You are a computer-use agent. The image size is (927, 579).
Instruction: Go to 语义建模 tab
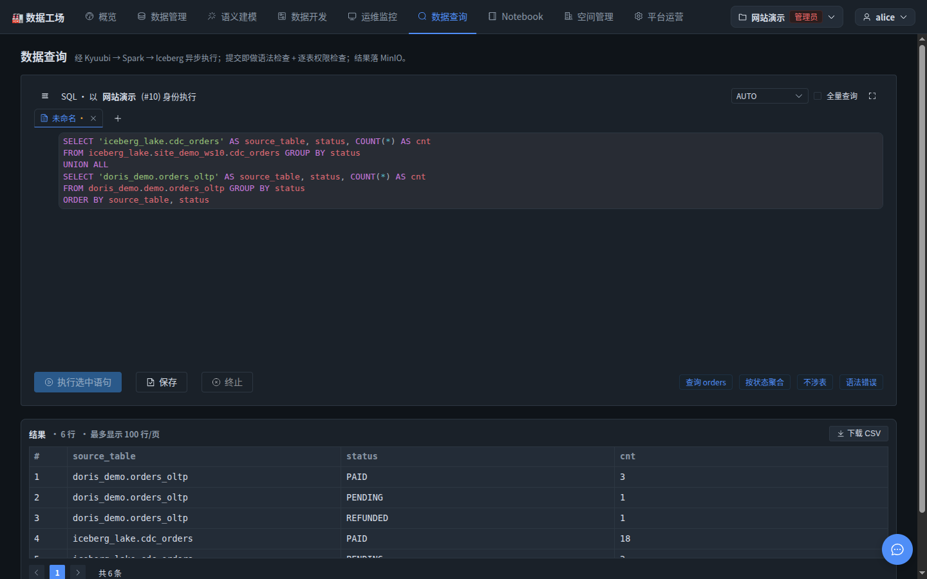(232, 17)
